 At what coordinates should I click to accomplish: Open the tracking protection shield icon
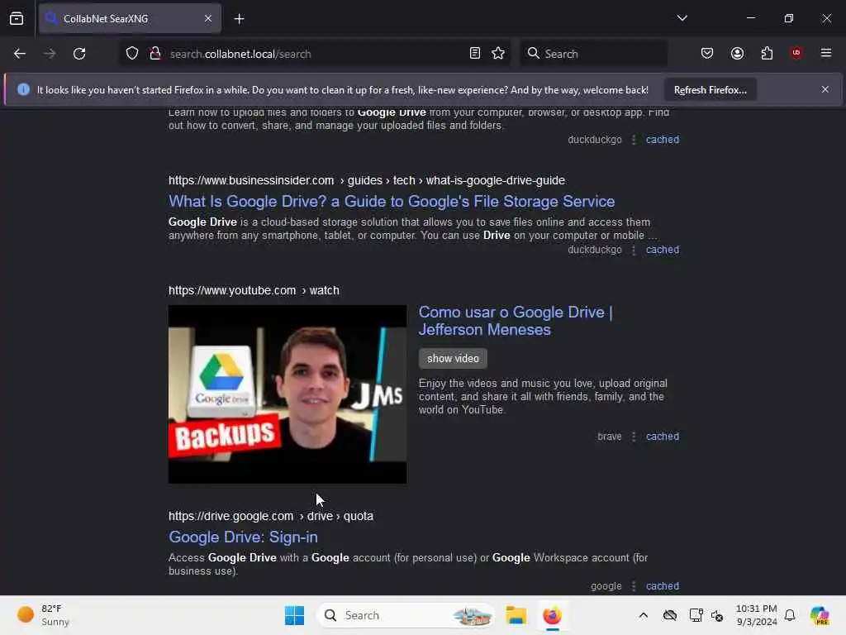tap(132, 53)
